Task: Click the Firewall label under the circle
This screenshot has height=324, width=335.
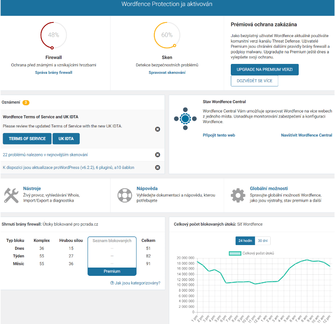Action: (x=54, y=58)
